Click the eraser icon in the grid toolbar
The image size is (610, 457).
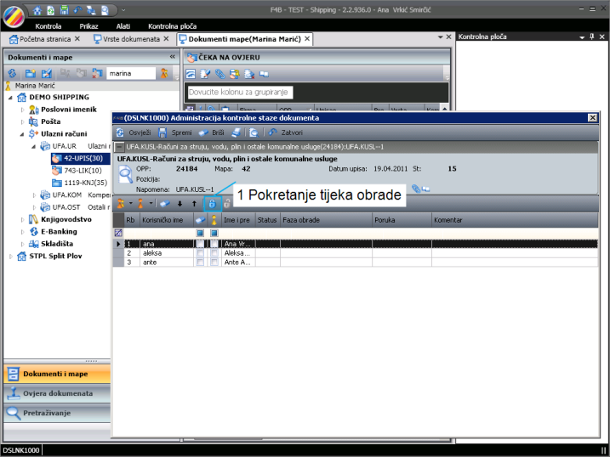[x=165, y=204]
